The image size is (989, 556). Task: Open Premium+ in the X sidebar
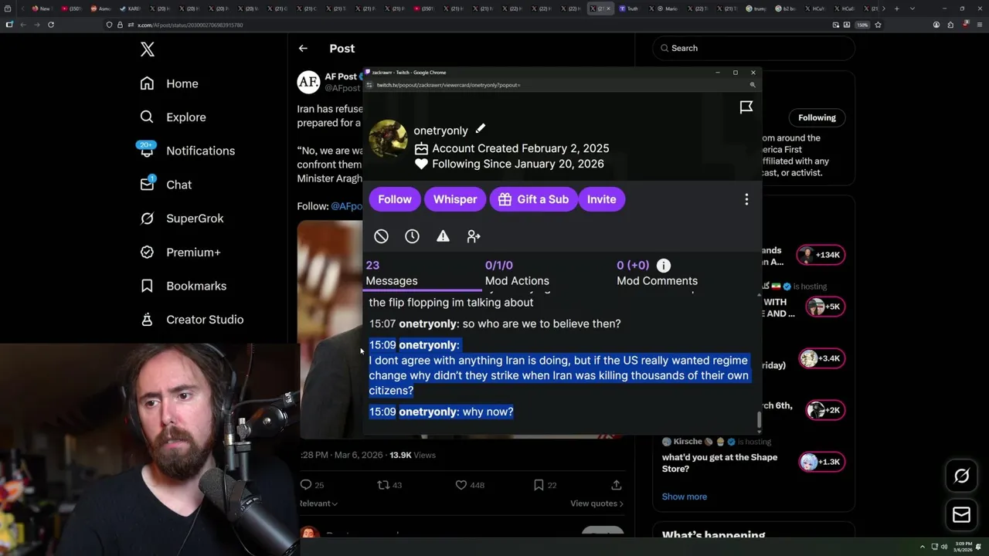[x=180, y=252]
